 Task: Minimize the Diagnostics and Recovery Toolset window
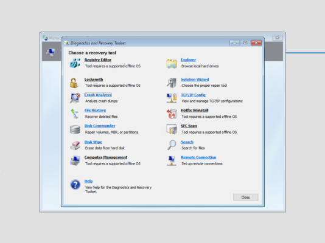pos(234,43)
